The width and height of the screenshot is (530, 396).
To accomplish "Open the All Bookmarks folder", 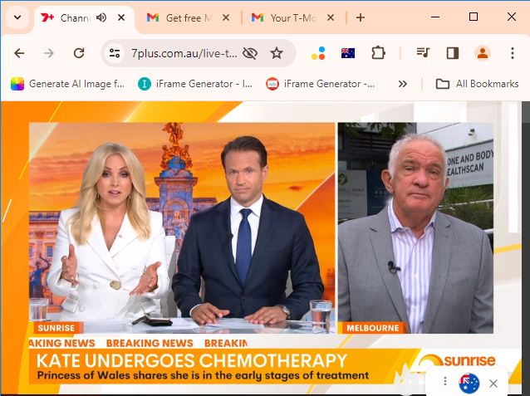I will click(477, 84).
